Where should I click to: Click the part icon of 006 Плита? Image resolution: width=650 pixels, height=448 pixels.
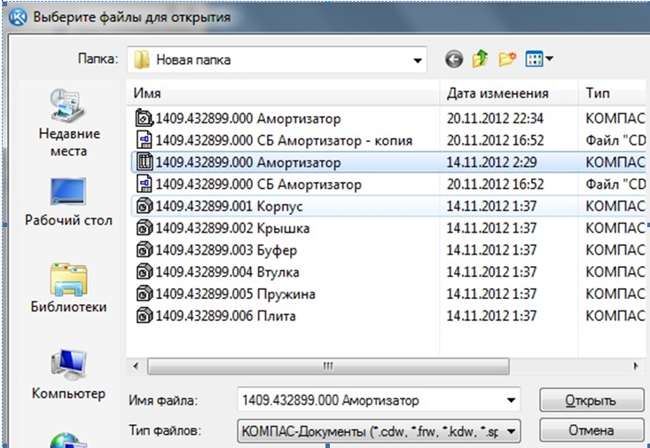click(x=145, y=316)
